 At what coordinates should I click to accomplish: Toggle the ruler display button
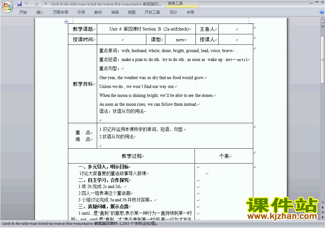click(x=323, y=21)
